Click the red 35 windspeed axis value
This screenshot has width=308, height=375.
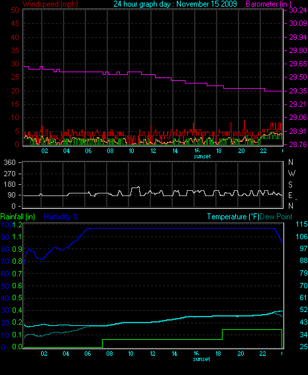[x=15, y=50]
